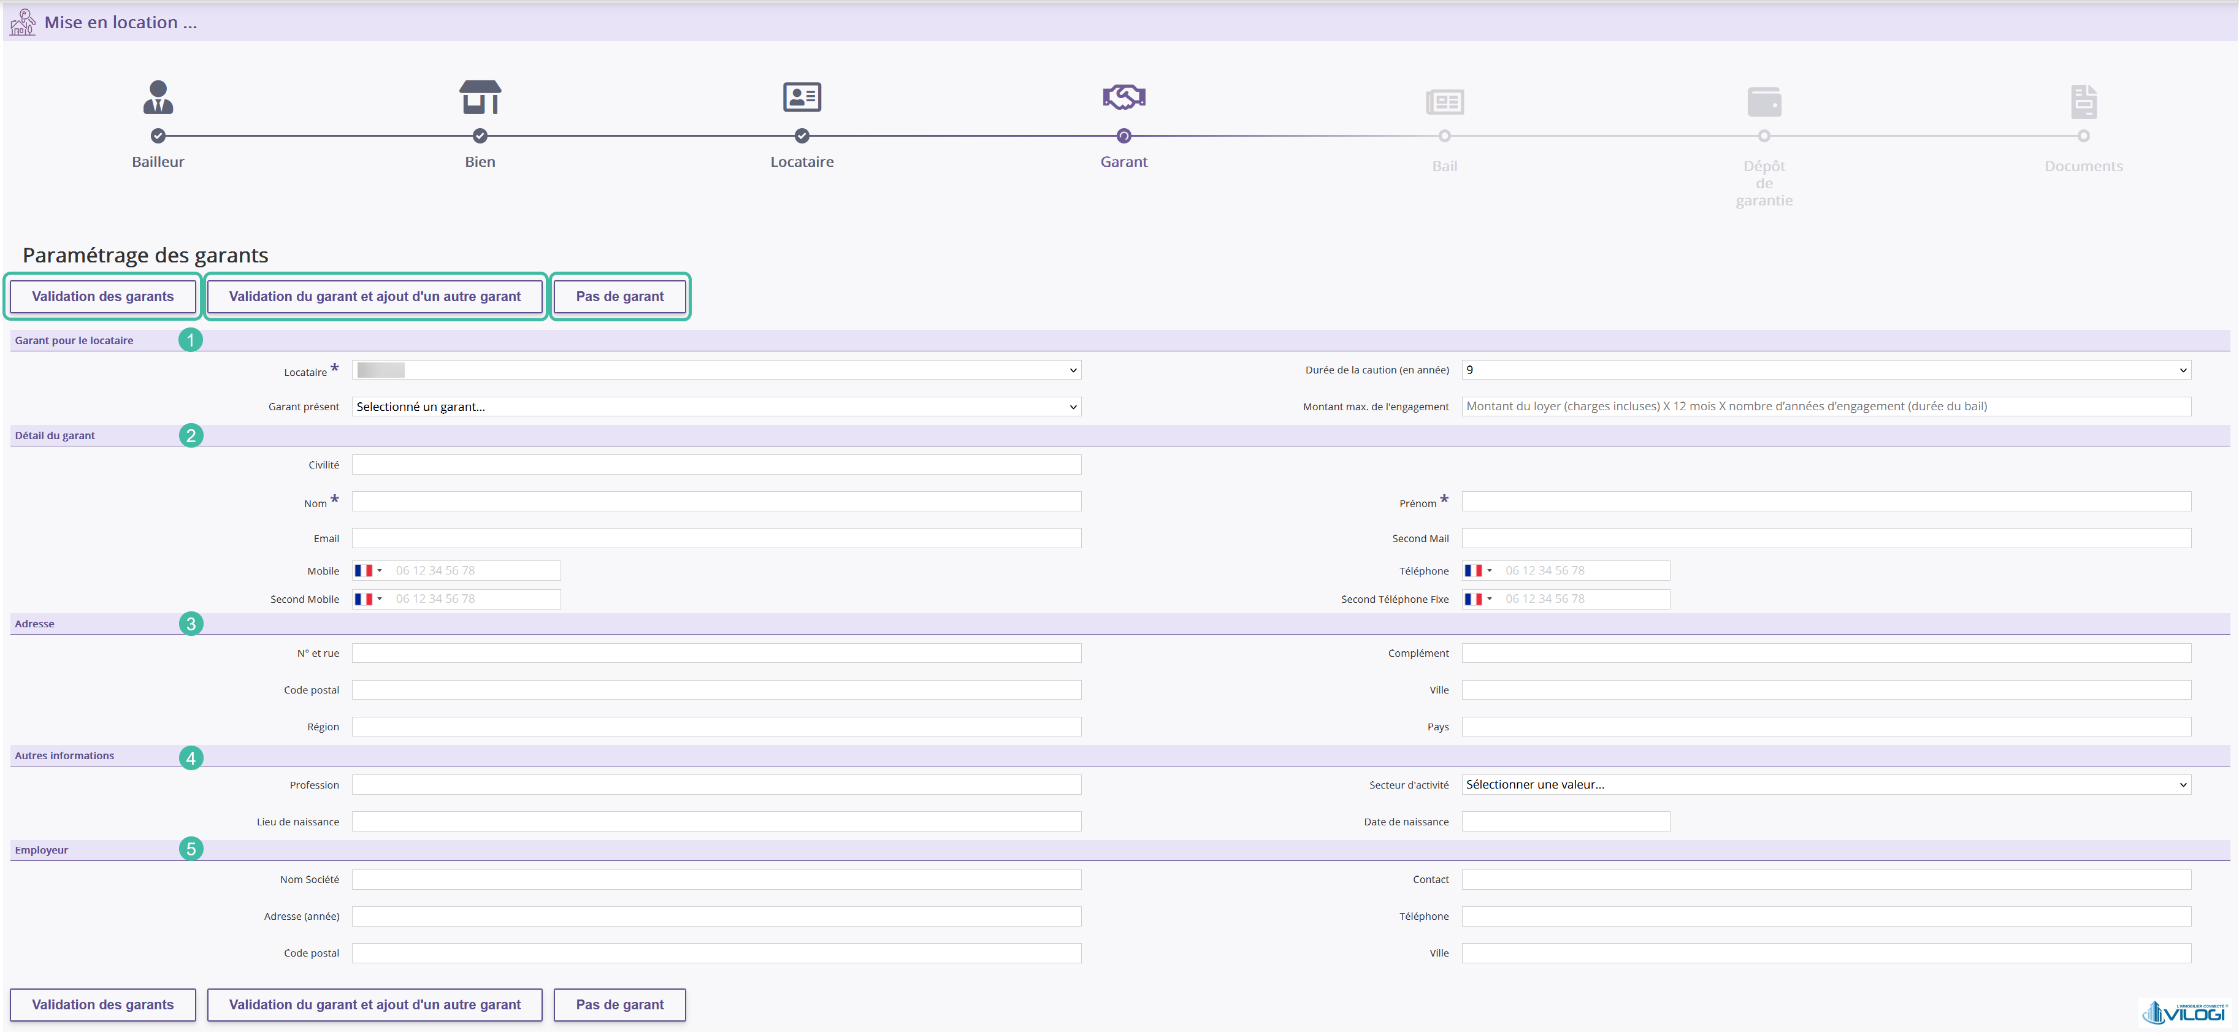This screenshot has width=2239, height=1032.
Task: Click the Employeur Téléphone input field
Action: [1826, 916]
